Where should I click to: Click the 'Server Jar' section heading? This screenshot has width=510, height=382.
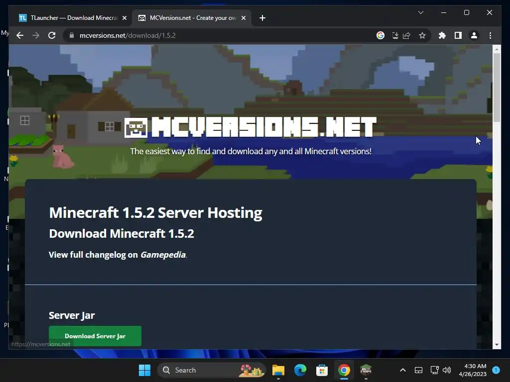[72, 315]
